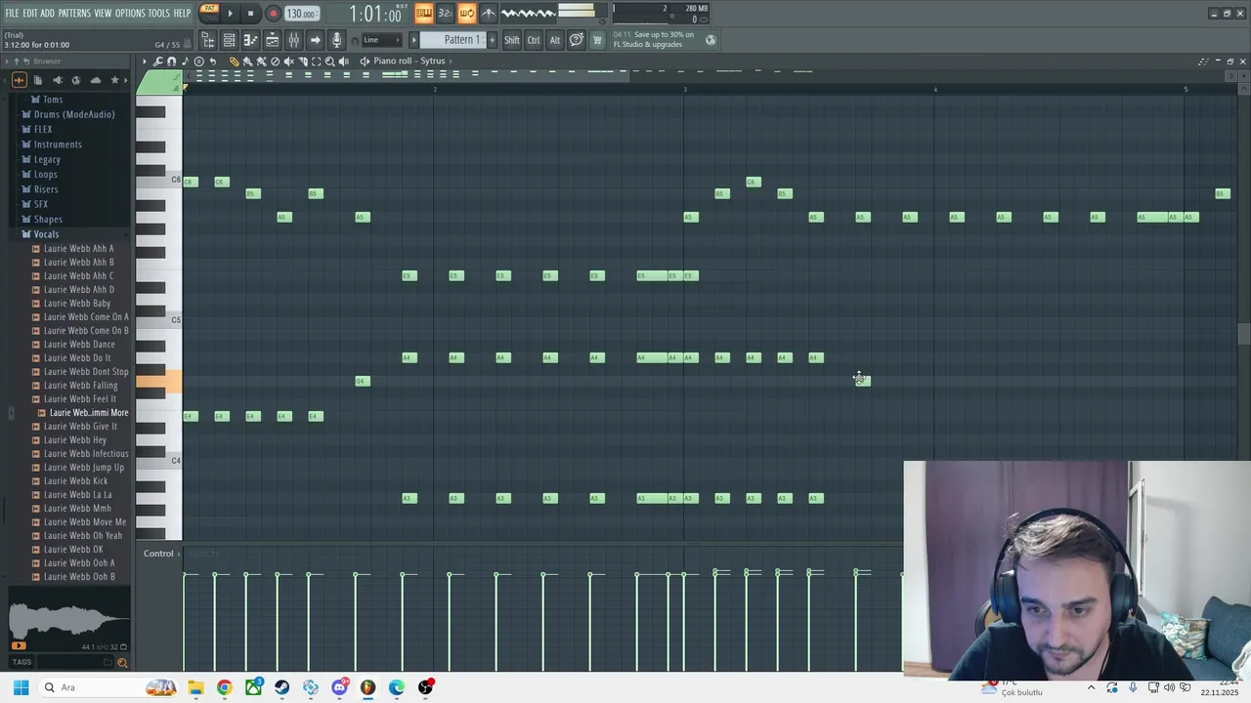Show browser sounds waveform tab icon
Screen dimensions: 1251x703
coord(19,80)
